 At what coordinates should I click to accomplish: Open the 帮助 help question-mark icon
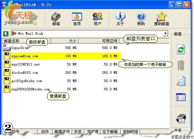141,19
